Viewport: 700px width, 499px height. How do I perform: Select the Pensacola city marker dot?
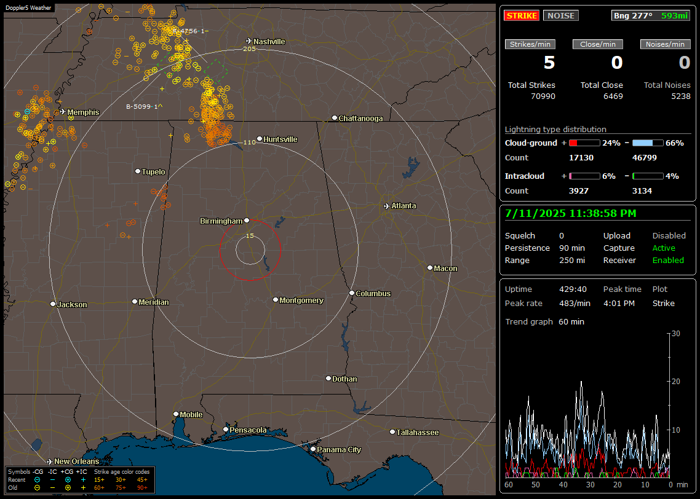point(226,430)
